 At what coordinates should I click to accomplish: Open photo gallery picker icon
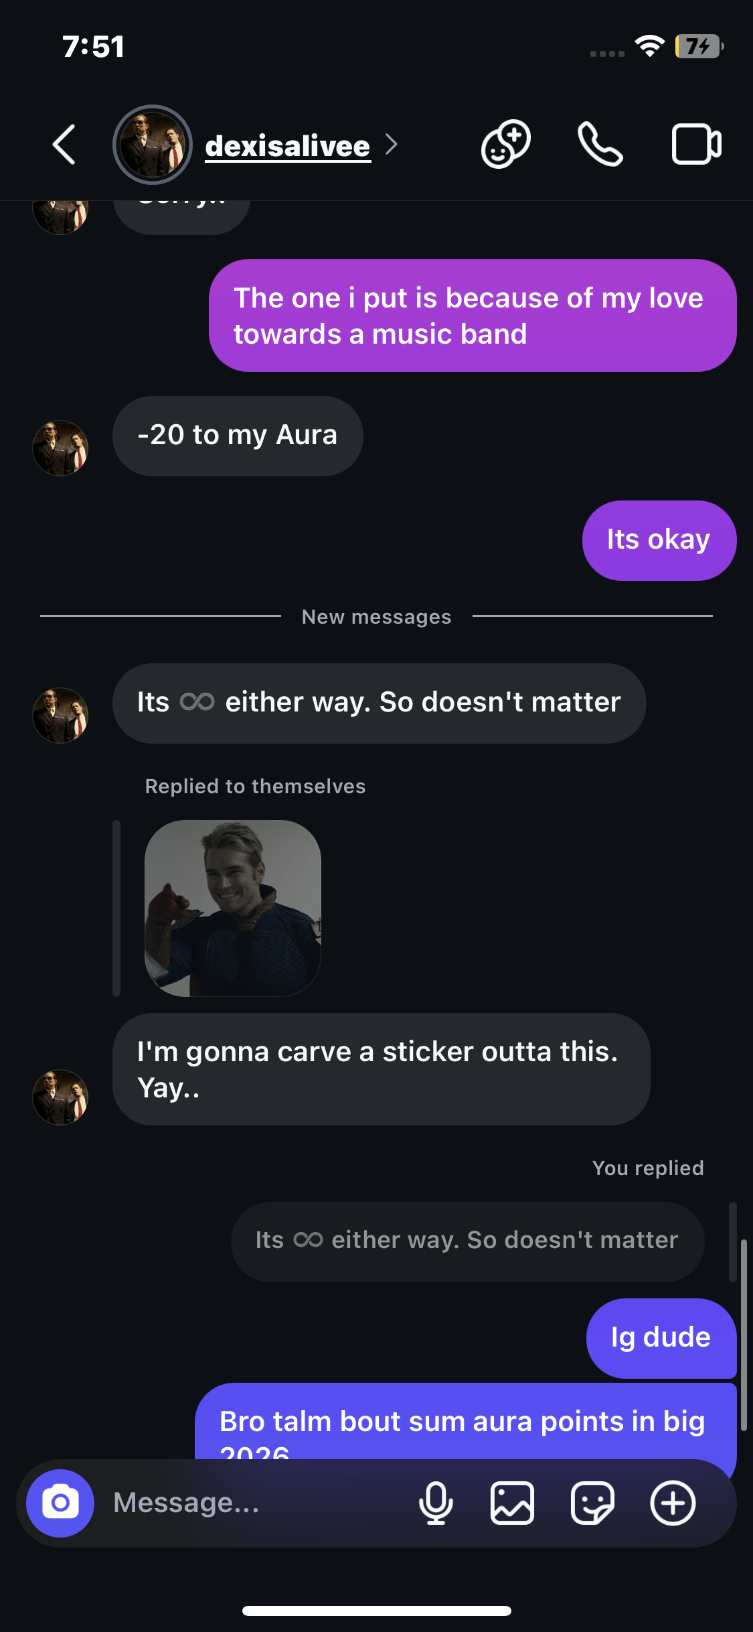[512, 1503]
